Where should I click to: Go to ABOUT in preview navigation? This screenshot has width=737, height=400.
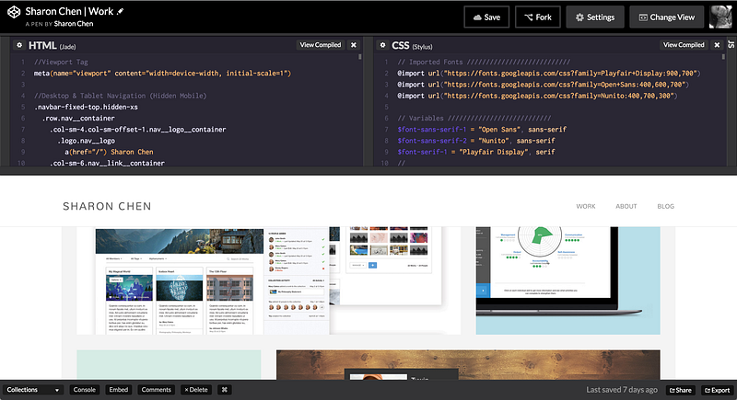tap(626, 206)
